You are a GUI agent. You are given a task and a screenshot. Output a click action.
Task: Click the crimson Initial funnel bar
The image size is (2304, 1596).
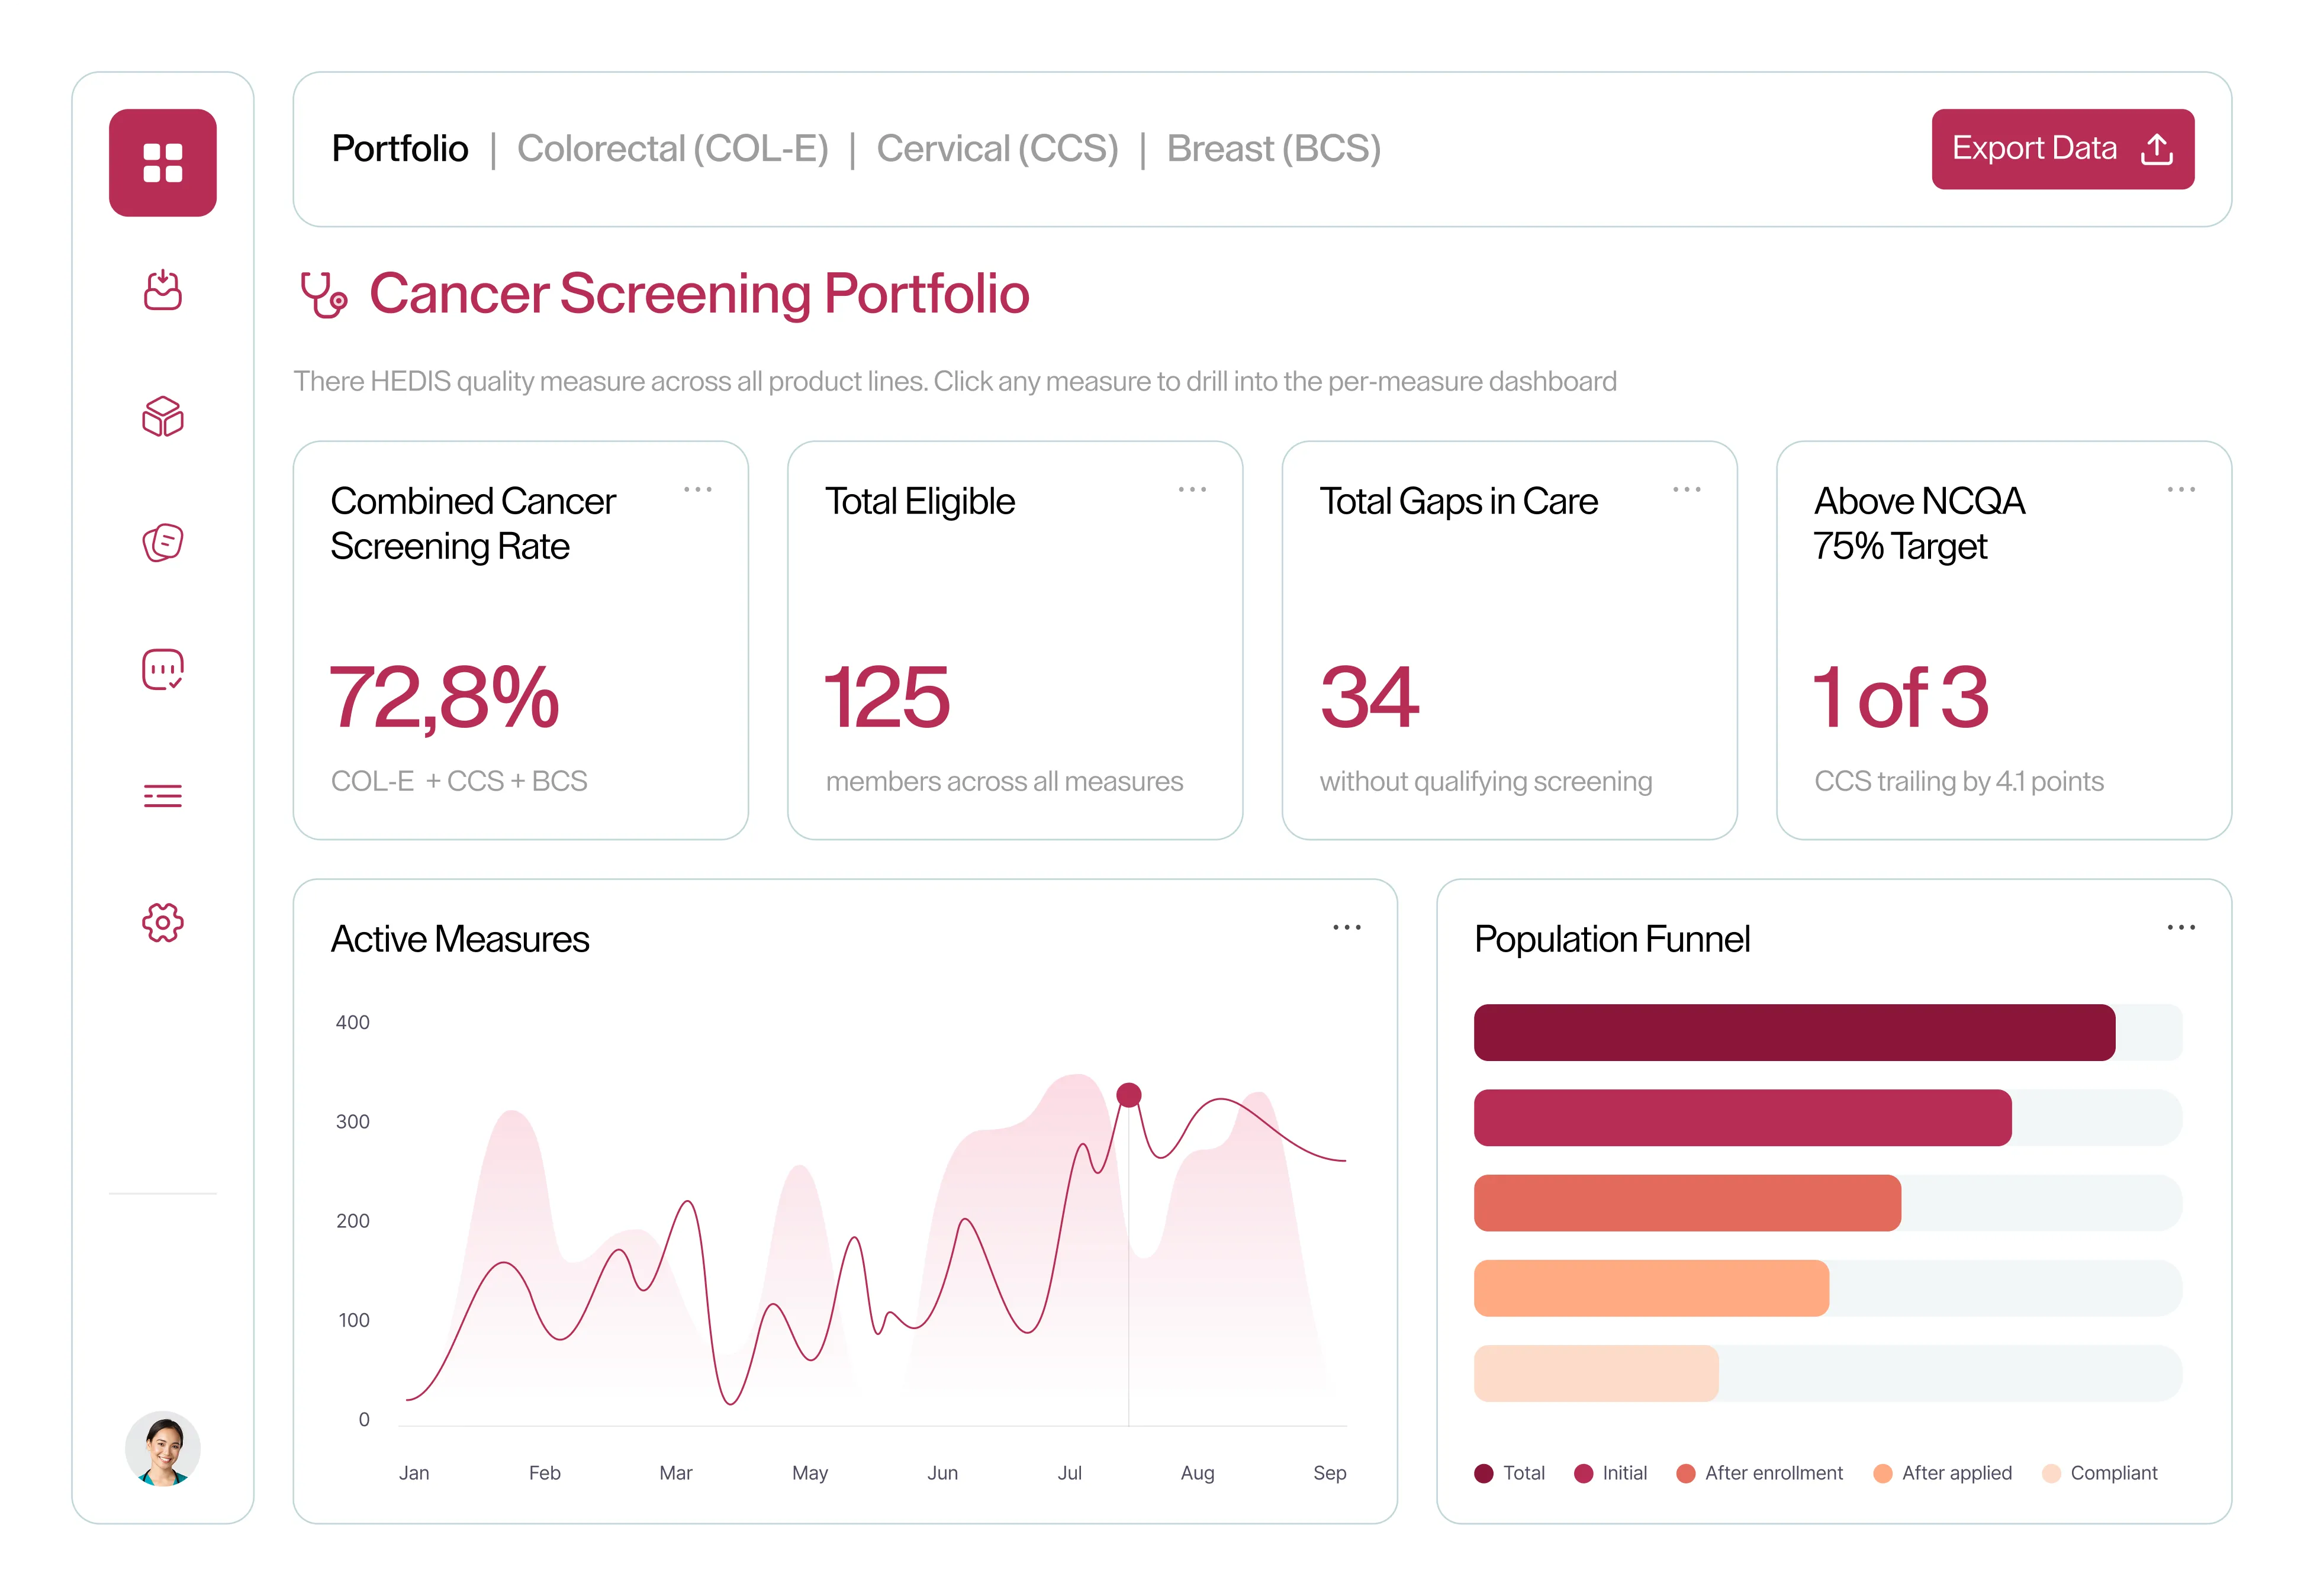tap(1743, 1118)
